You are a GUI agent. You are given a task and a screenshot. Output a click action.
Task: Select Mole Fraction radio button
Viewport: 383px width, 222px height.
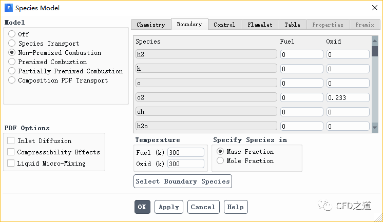pyautogui.click(x=221, y=161)
